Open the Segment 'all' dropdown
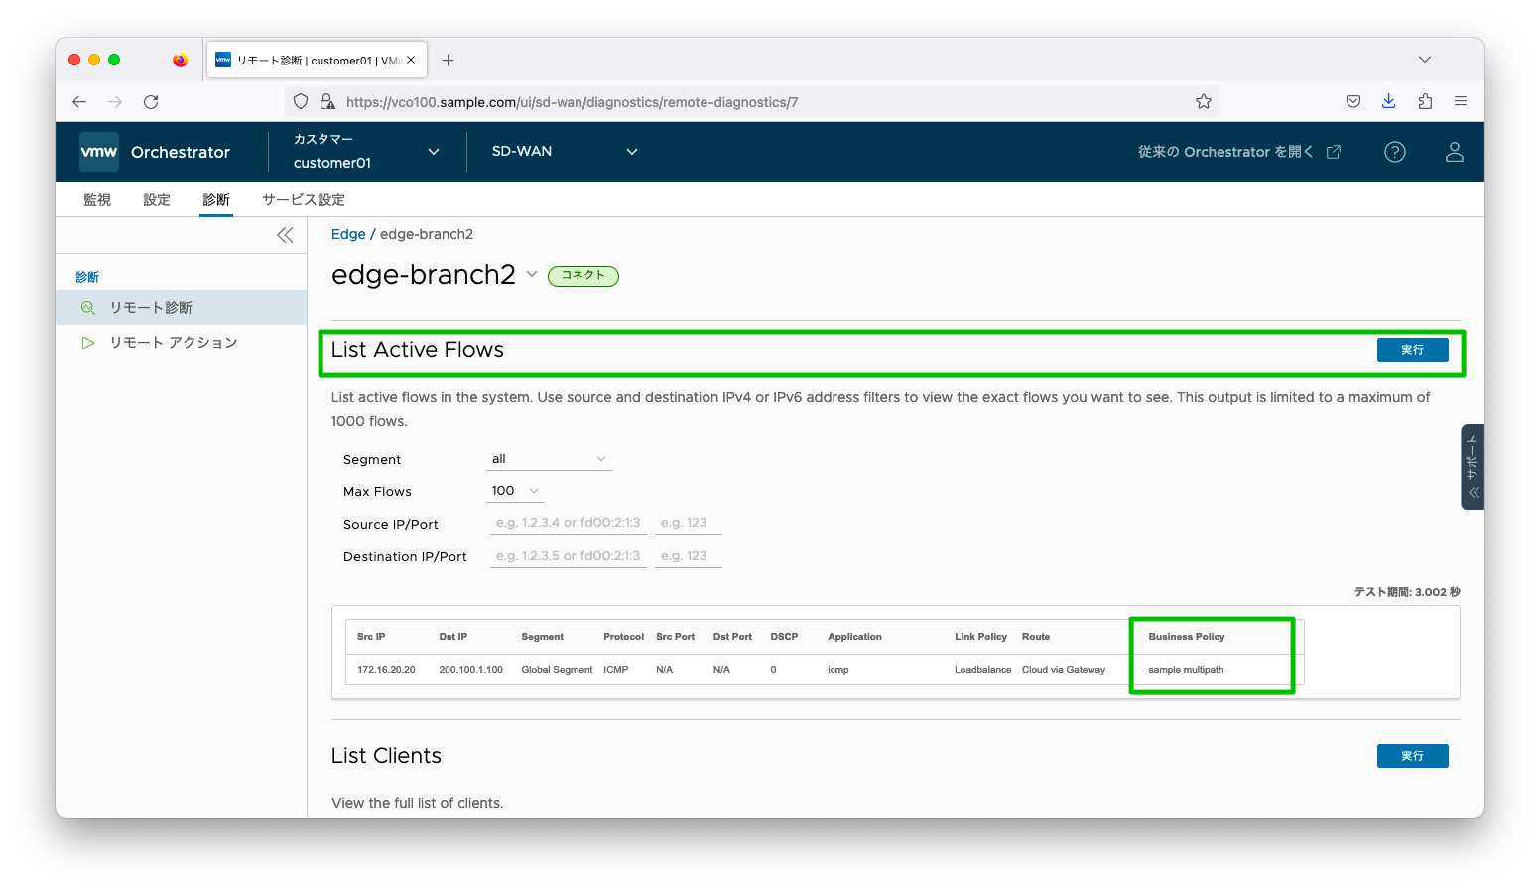Screen dimensions: 1540x891 [550, 459]
